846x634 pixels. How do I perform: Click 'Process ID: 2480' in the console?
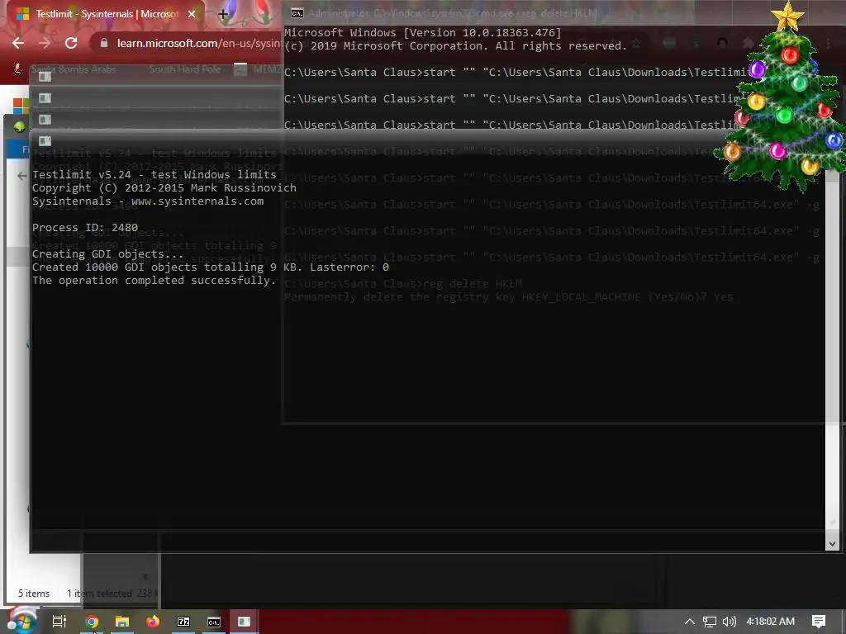coord(85,228)
